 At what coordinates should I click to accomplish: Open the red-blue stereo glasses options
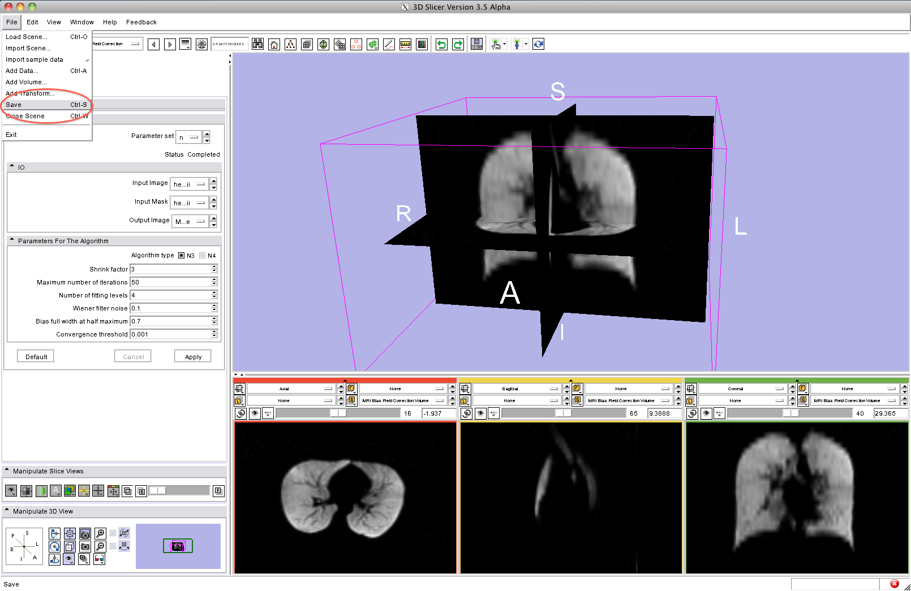point(100,559)
